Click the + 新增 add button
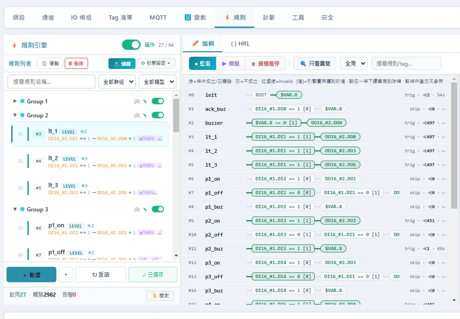This screenshot has width=460, height=319. pyautogui.click(x=31, y=275)
